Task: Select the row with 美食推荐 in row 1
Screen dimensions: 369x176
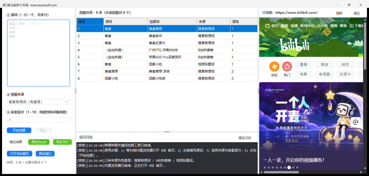Action: click(167, 29)
